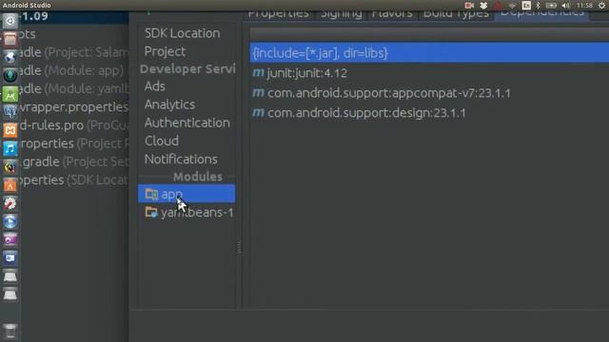Image resolution: width=609 pixels, height=342 pixels.
Task: Open Ads under Developer Services
Action: [x=154, y=86]
